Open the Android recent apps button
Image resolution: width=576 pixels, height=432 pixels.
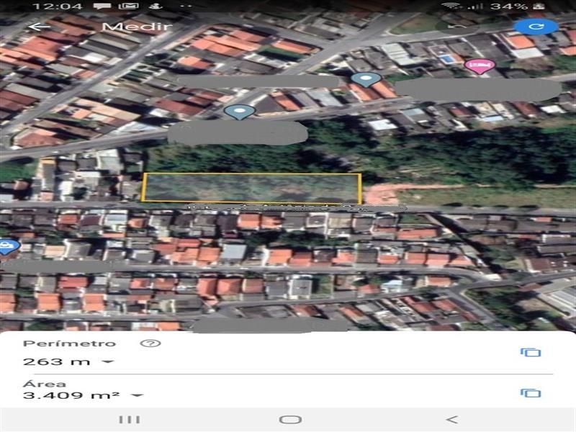pyautogui.click(x=129, y=419)
